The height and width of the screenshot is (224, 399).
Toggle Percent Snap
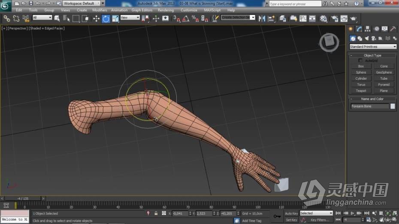point(195,18)
